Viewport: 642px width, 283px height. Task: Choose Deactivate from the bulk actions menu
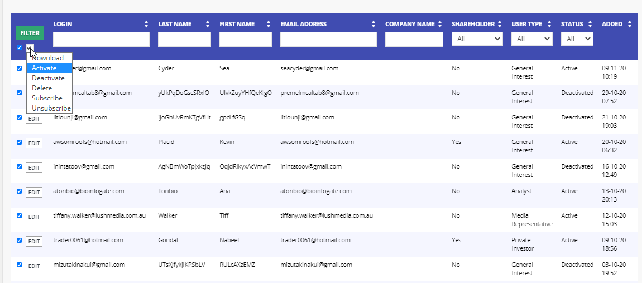49,78
